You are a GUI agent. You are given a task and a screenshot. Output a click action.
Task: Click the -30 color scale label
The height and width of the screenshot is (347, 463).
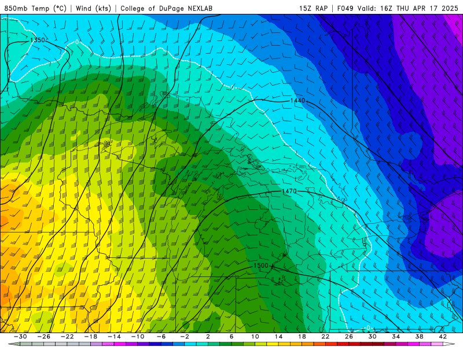tap(20, 337)
